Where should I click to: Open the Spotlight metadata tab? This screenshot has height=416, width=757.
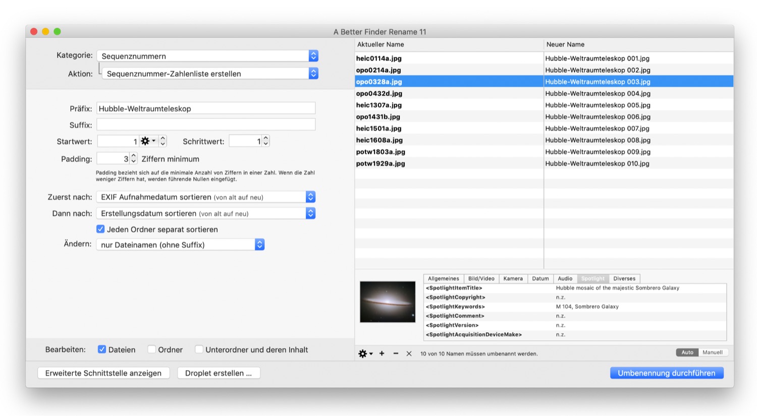click(x=592, y=278)
